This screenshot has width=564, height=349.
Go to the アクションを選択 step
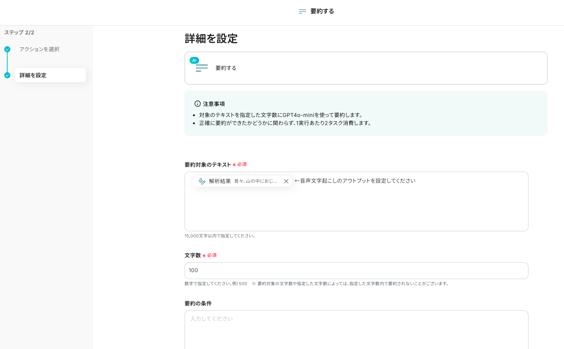(39, 49)
